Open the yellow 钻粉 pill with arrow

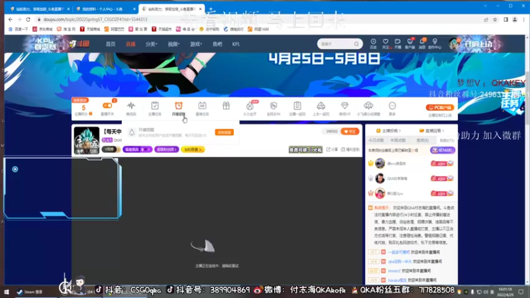[193, 150]
